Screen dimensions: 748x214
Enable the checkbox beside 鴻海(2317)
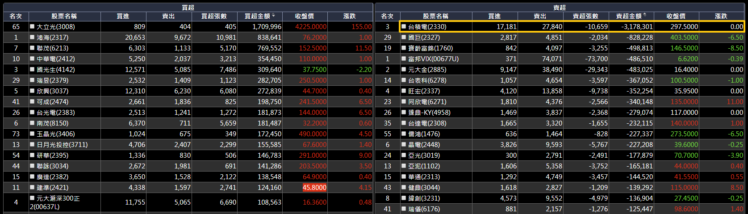[x=32, y=37]
